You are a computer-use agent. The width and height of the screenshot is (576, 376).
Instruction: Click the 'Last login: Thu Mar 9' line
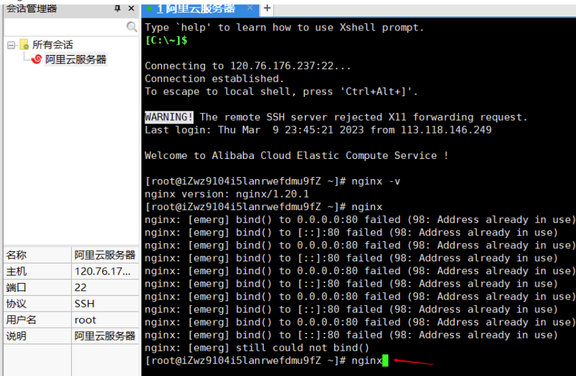tap(318, 130)
